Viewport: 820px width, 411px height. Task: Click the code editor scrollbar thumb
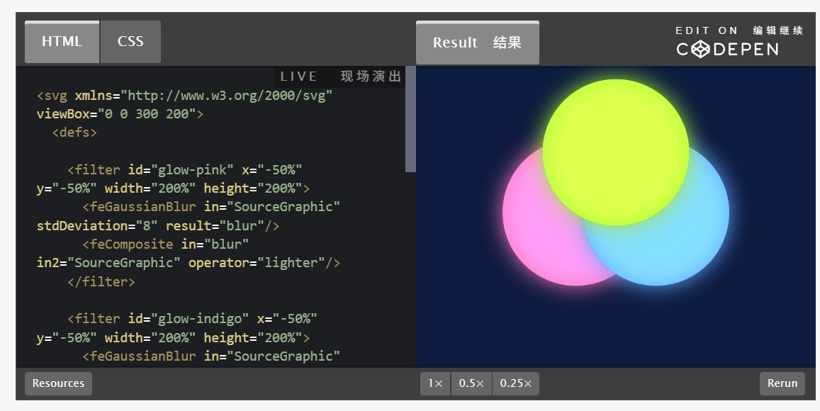[x=410, y=119]
